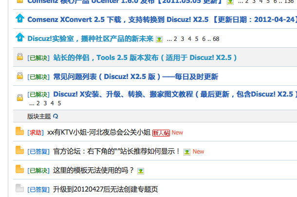297x197 pixels.
Task: Filter by 已答复 tag on 官方论坛 thread
Action: tap(38, 152)
